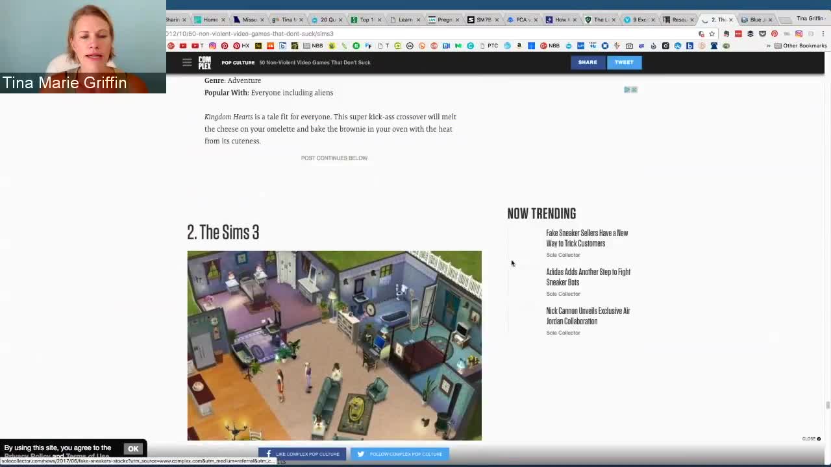Image resolution: width=831 pixels, height=467 pixels.
Task: Open the HX bookmark
Action: [x=241, y=45]
